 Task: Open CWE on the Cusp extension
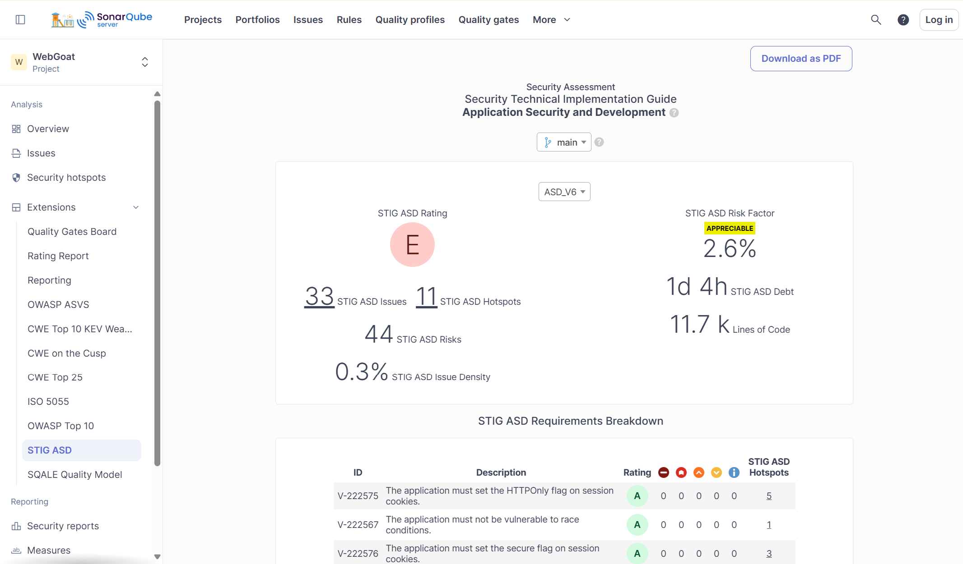67,353
